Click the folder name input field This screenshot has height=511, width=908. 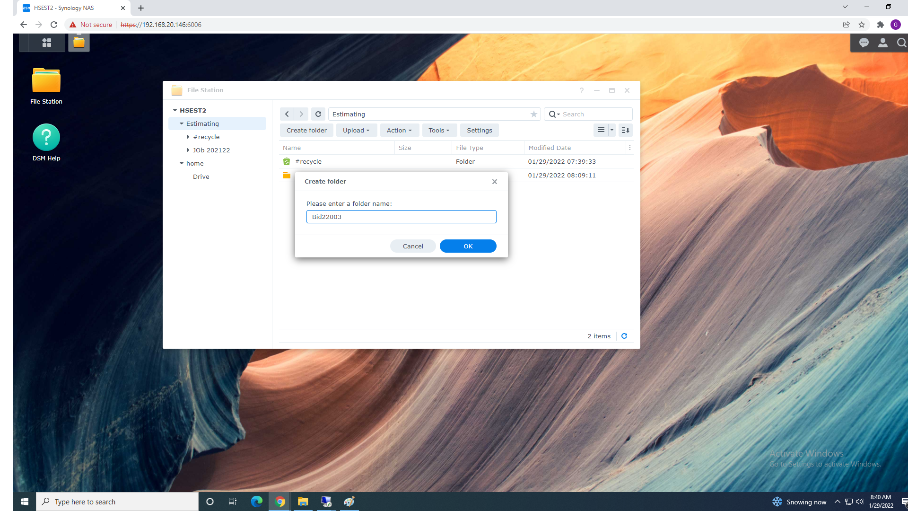pyautogui.click(x=401, y=217)
